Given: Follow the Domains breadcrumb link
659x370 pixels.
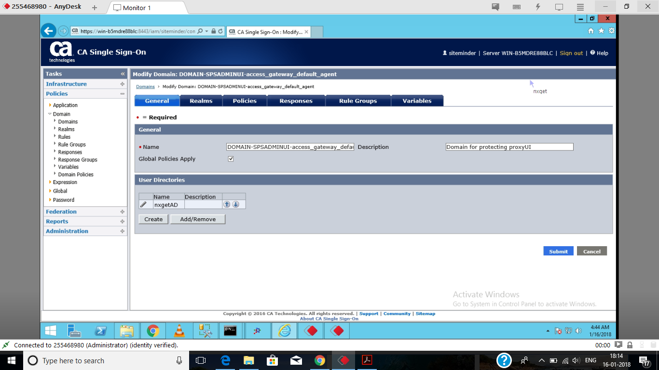Looking at the screenshot, I should [145, 87].
